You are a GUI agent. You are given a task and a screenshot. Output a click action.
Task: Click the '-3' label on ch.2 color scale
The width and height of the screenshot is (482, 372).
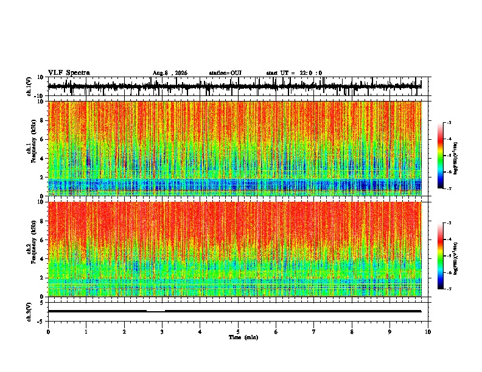pyautogui.click(x=449, y=223)
